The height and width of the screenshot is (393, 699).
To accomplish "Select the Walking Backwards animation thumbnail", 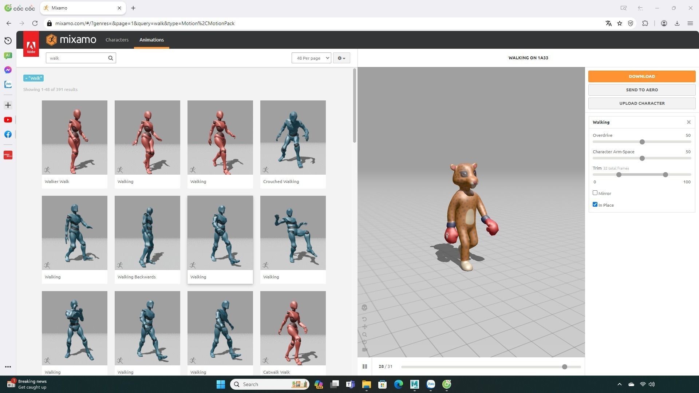I will pyautogui.click(x=147, y=233).
